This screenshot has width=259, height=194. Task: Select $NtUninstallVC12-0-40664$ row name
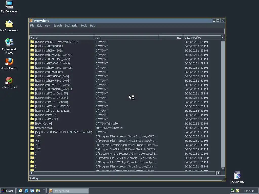pos(51,98)
